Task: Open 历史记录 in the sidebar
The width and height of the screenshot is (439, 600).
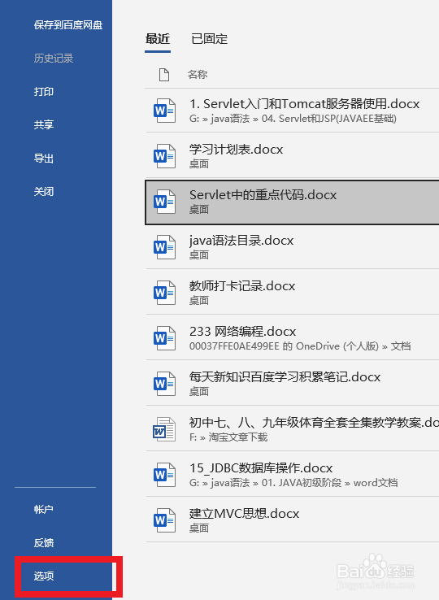Action: pyautogui.click(x=54, y=59)
